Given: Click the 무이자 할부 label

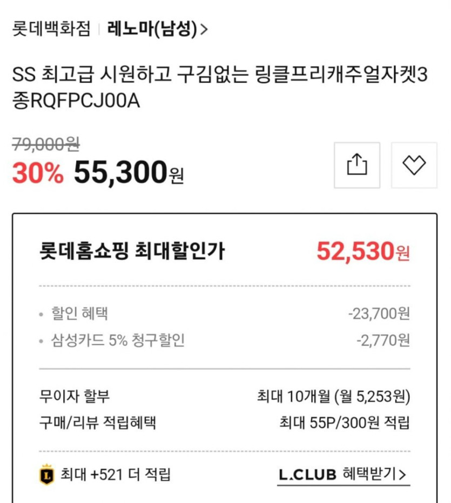Looking at the screenshot, I should [75, 397].
